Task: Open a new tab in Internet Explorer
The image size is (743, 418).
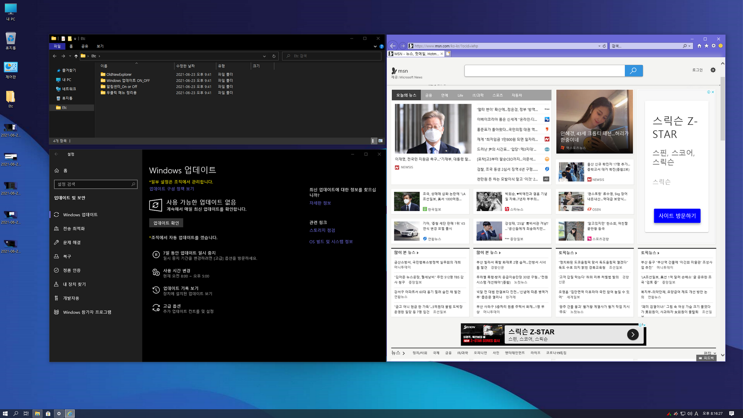Action: point(448,54)
